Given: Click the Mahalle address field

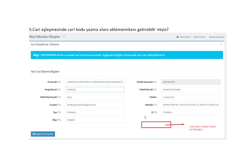Looking at the screenshot, I should [191, 105].
